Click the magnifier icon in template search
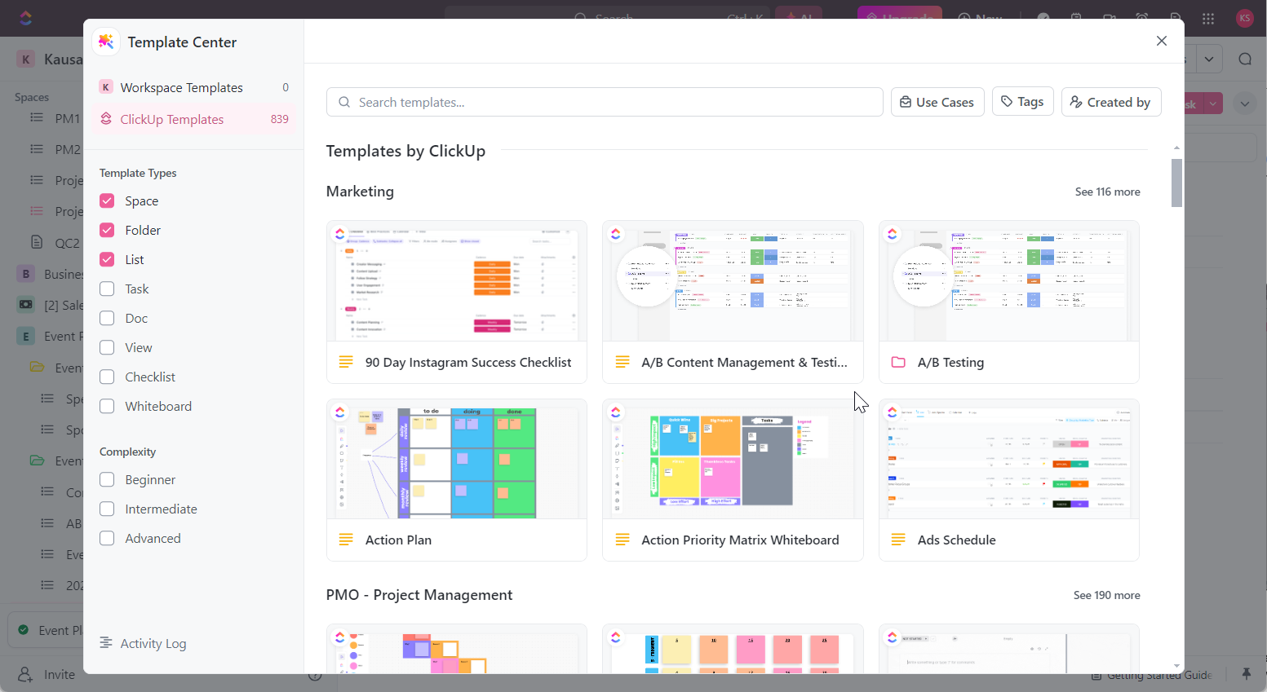Image resolution: width=1267 pixels, height=692 pixels. [x=344, y=102]
